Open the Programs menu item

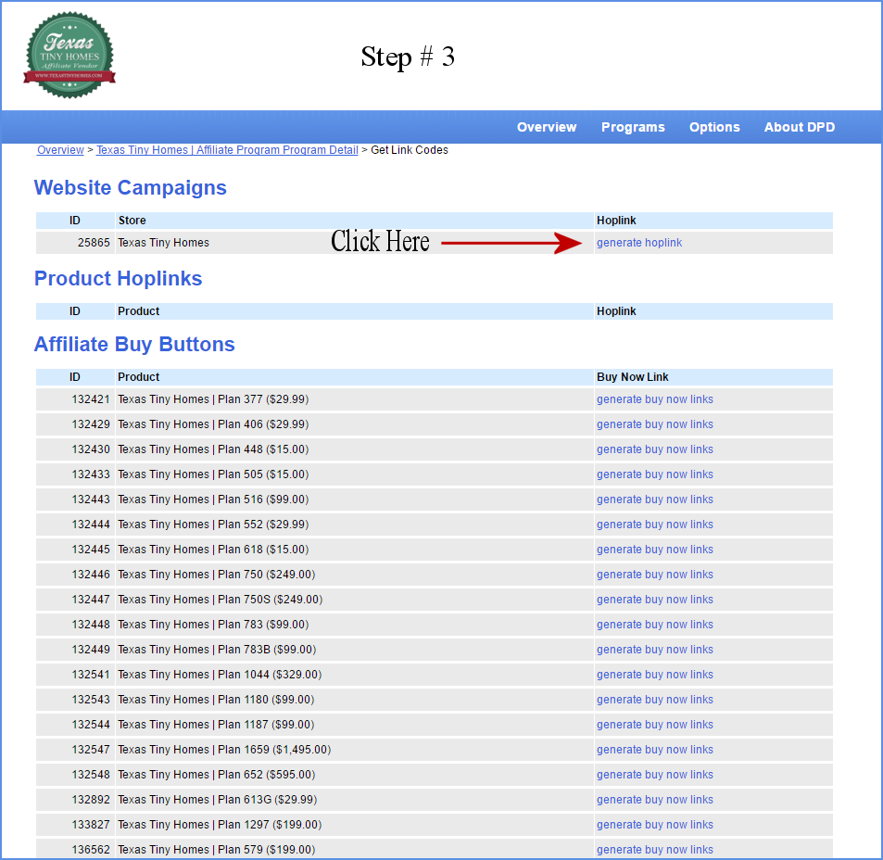point(633,127)
